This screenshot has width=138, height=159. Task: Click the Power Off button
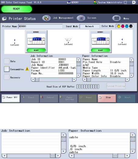point(11,98)
